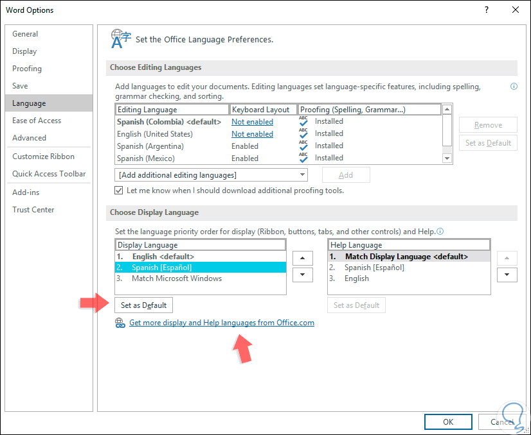Screen dimensions: 531x435
Task: Open the Ease of Access category
Action: (x=49, y=121)
